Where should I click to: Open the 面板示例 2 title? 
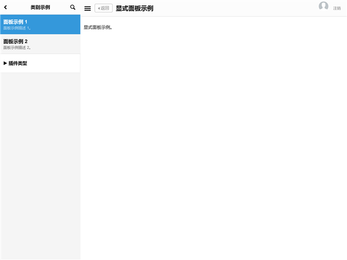15,42
